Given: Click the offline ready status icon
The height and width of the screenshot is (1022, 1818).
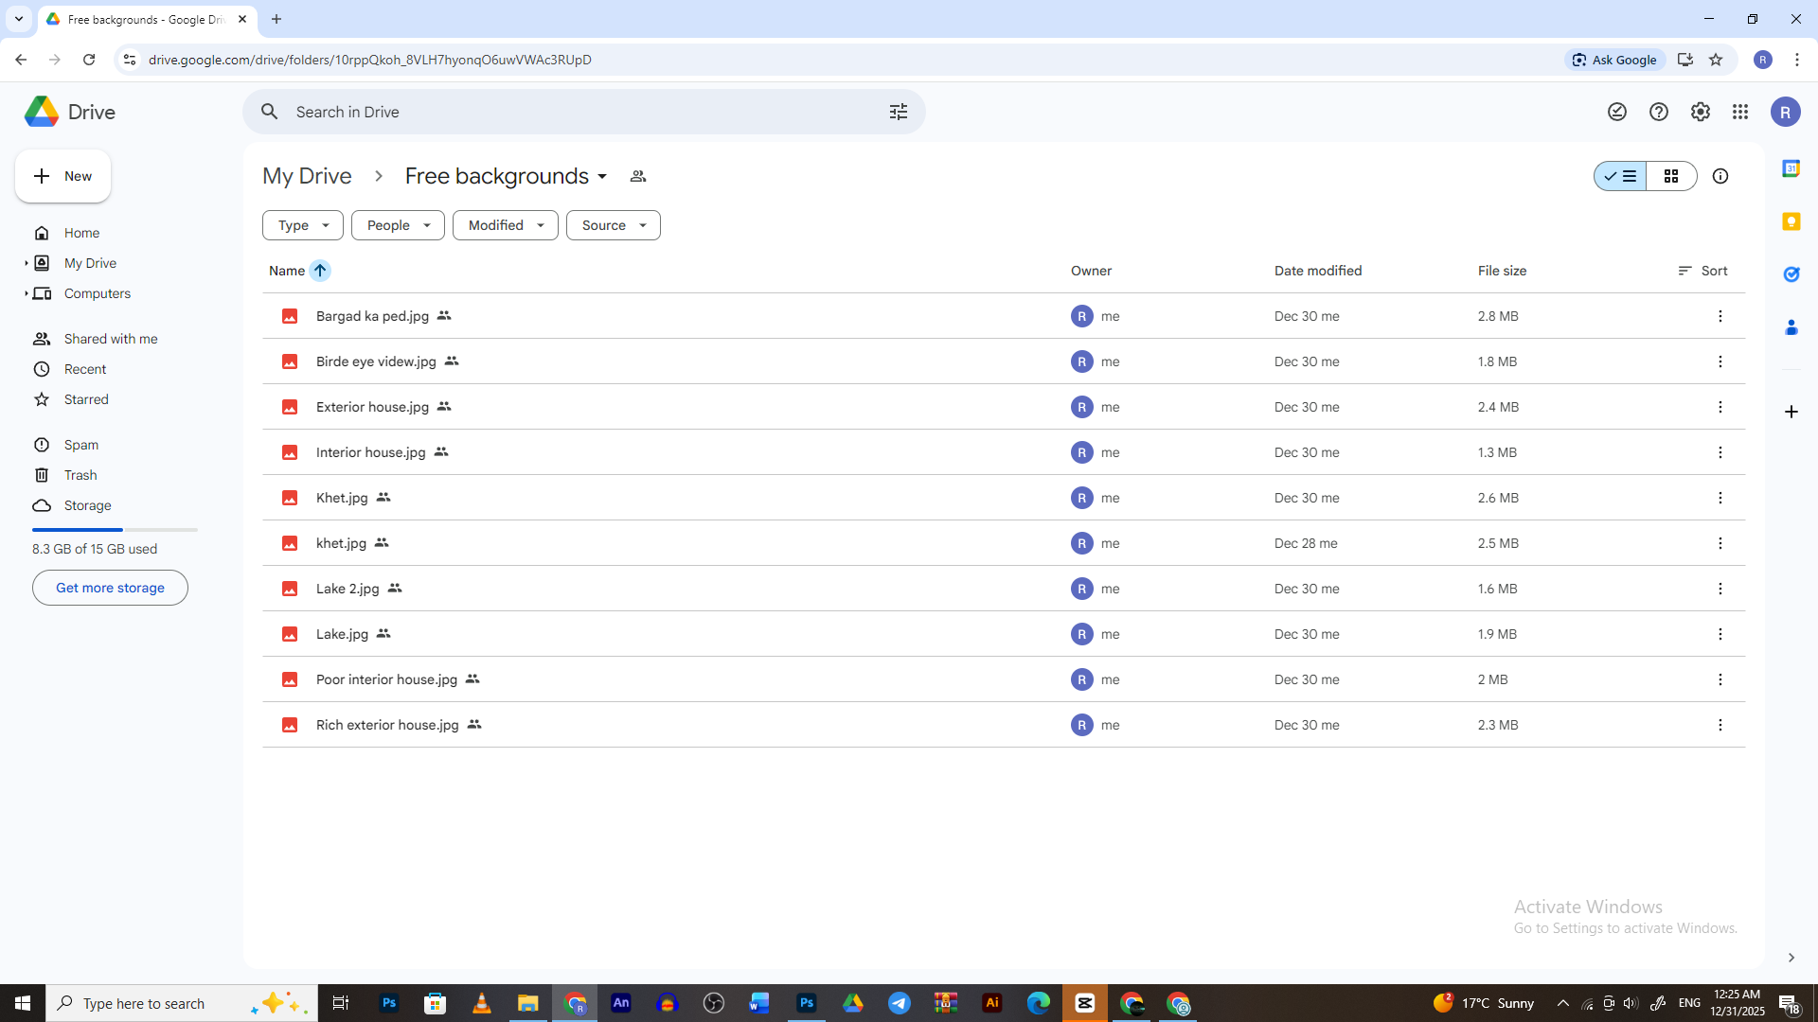Looking at the screenshot, I should pos(1616,112).
